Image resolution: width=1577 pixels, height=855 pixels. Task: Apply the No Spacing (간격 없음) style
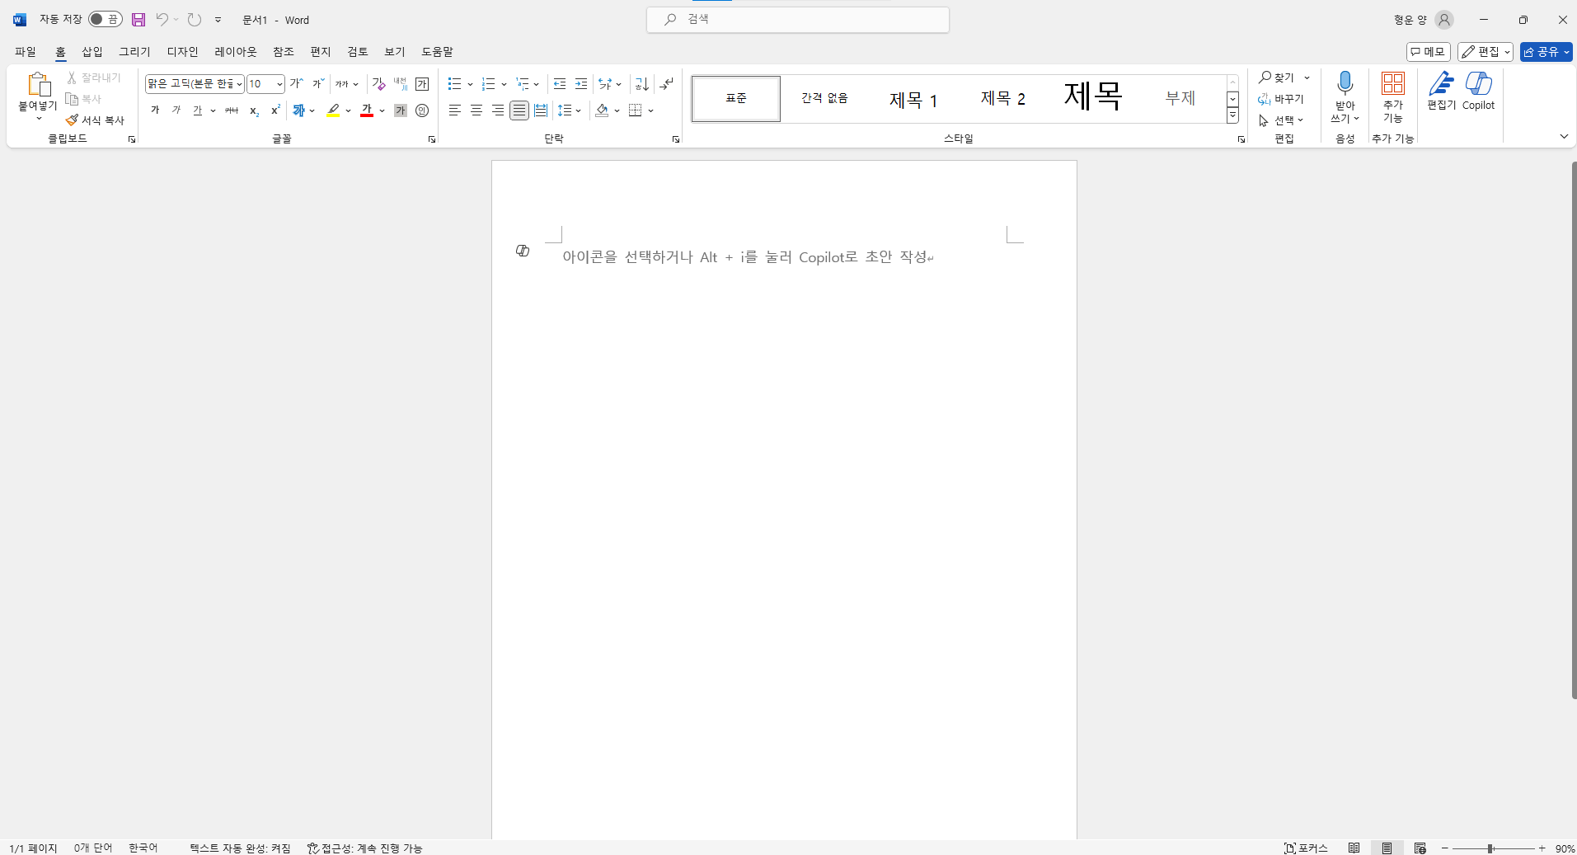coord(824,99)
